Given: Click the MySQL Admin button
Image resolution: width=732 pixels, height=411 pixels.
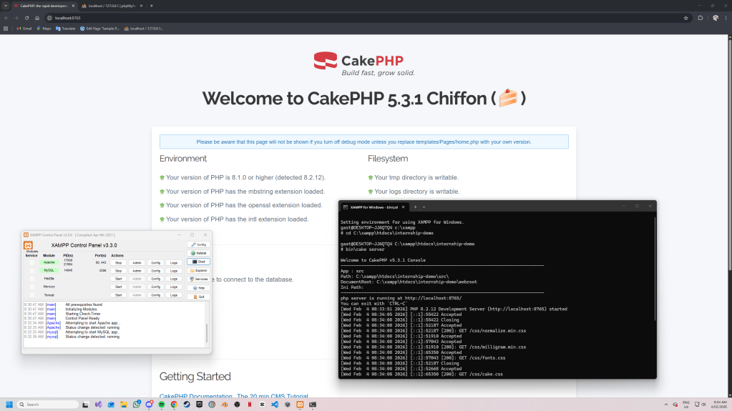Looking at the screenshot, I should [137, 271].
